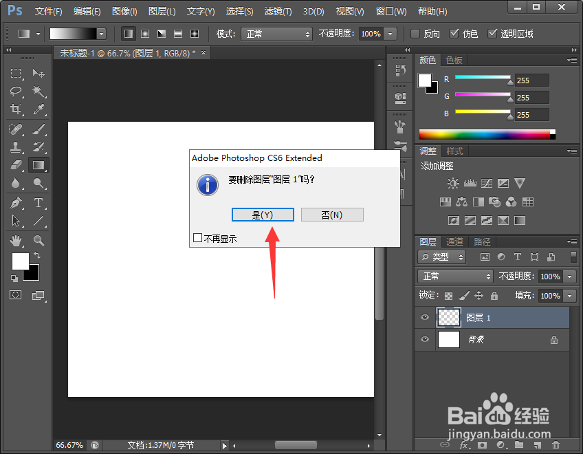
Task: Toggle lock transparent pixels
Action: 449,296
